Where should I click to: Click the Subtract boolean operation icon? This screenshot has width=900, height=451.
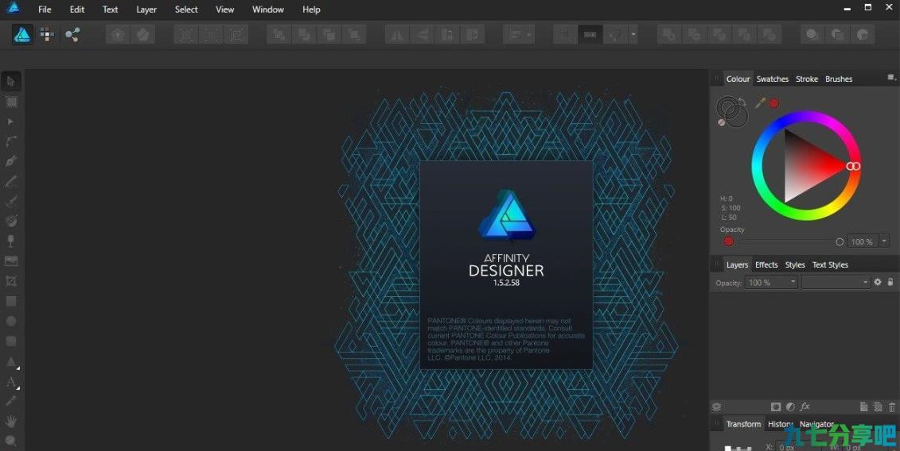(x=694, y=34)
